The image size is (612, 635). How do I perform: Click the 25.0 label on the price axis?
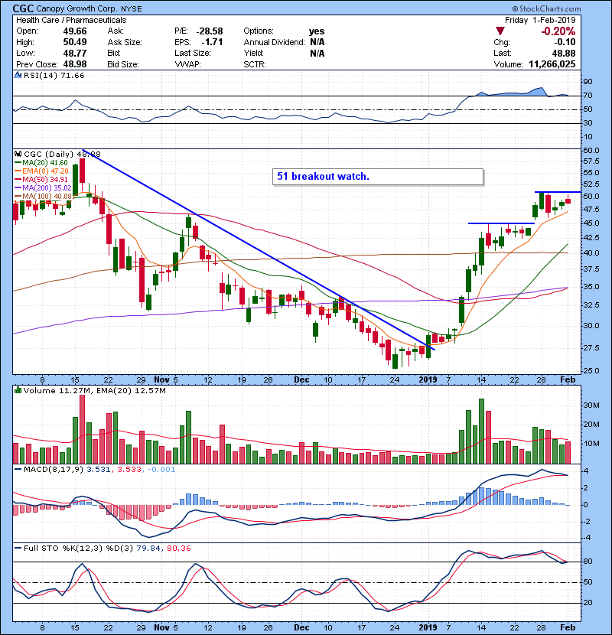pyautogui.click(x=591, y=371)
